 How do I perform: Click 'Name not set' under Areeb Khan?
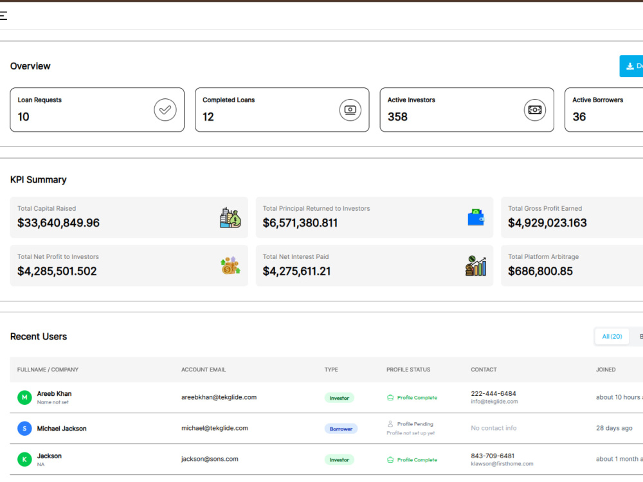[x=53, y=402]
